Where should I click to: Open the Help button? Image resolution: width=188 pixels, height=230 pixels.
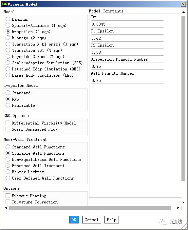(111, 220)
